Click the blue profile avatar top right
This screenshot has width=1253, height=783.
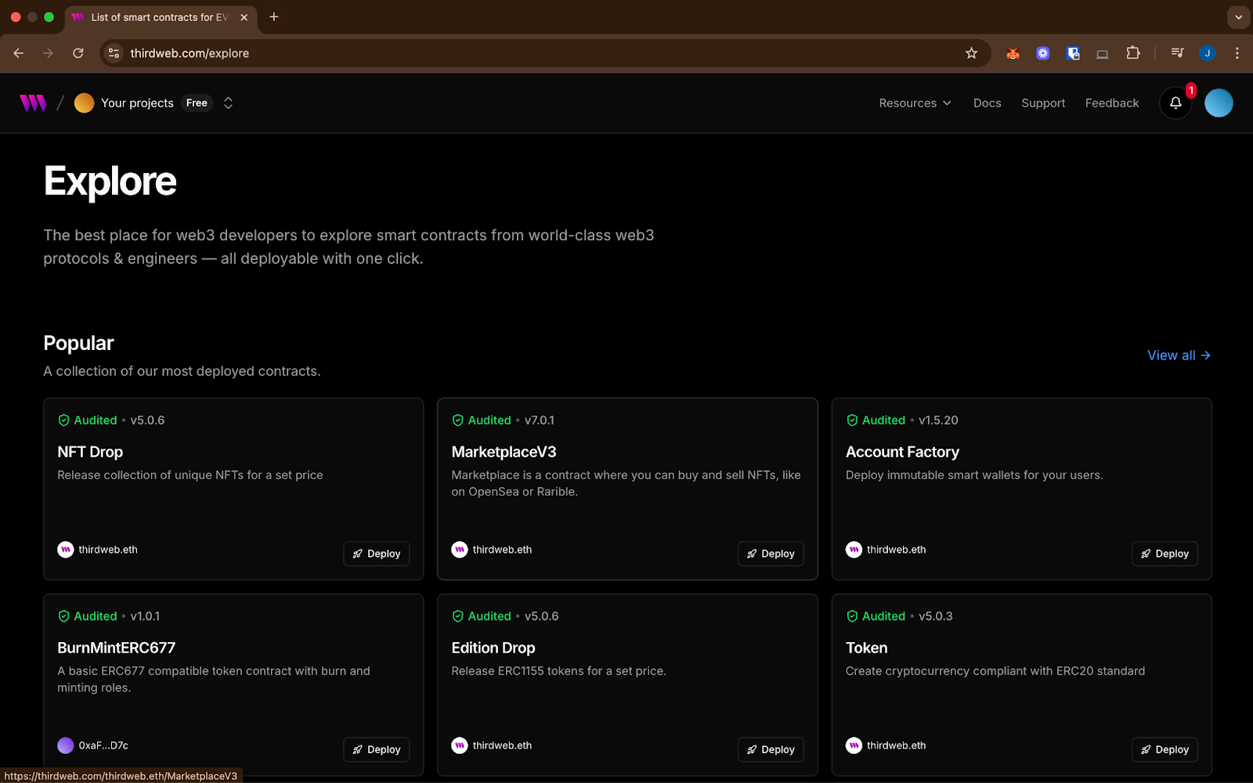pyautogui.click(x=1217, y=103)
